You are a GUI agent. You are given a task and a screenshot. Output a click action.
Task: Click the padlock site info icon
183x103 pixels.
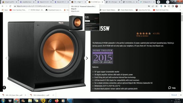15,6
